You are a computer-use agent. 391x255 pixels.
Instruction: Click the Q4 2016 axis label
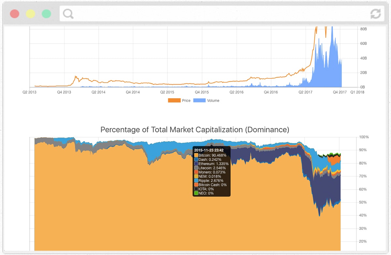click(x=271, y=92)
